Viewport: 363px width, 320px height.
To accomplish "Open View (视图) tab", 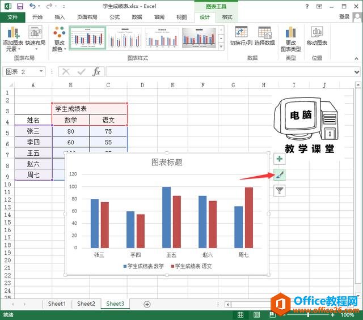I will pos(181,17).
